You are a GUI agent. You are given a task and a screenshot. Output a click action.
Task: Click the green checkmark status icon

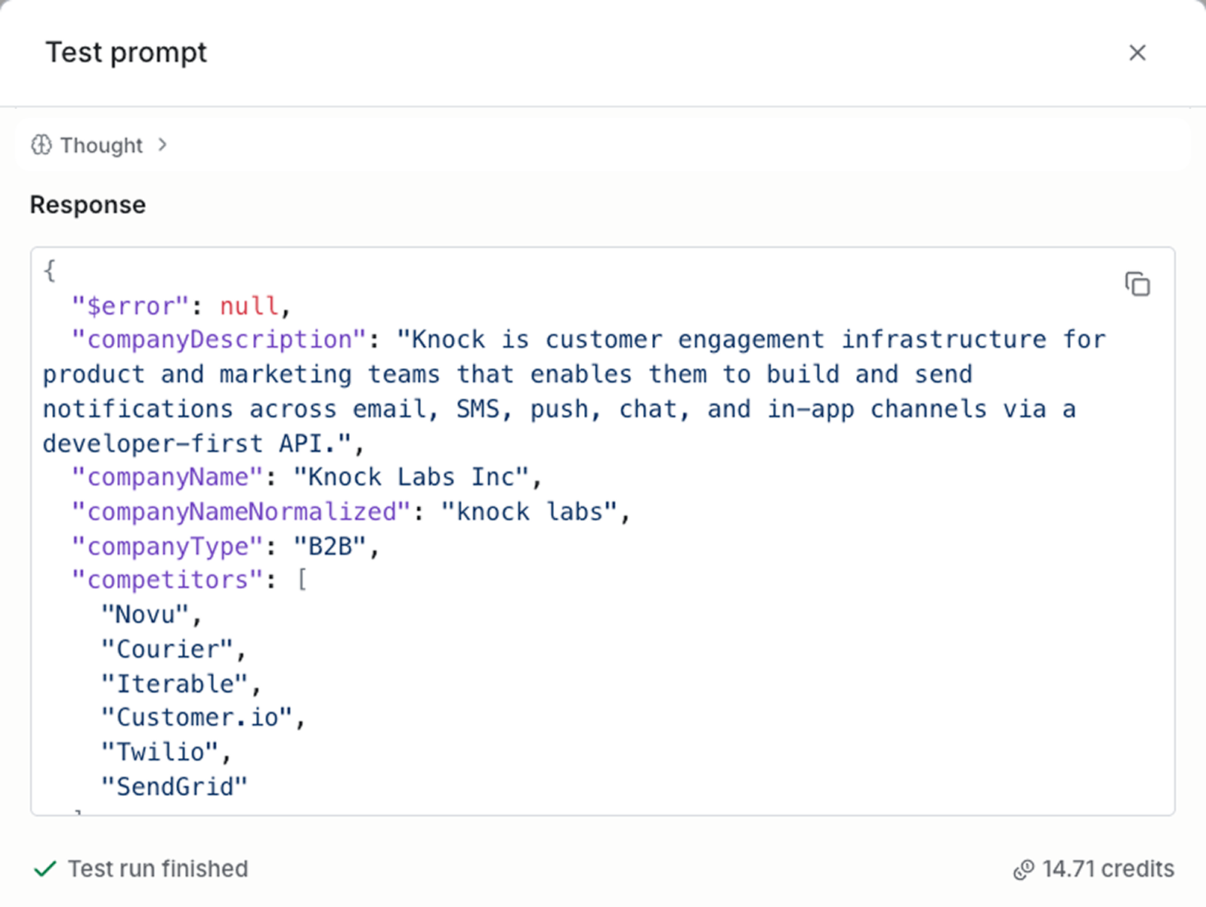click(45, 869)
